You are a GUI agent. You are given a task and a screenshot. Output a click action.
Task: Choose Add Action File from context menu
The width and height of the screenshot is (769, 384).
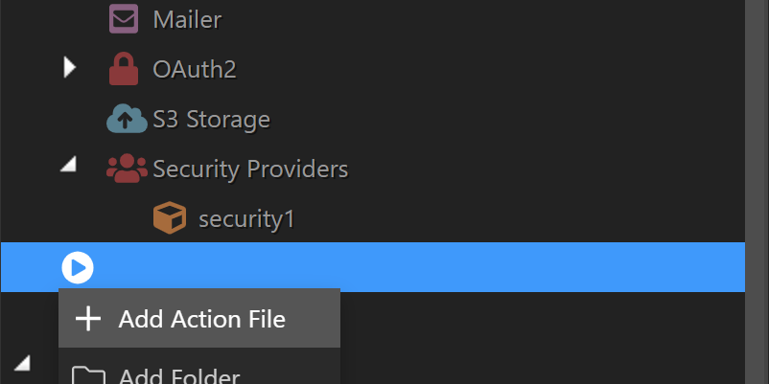[x=199, y=318]
